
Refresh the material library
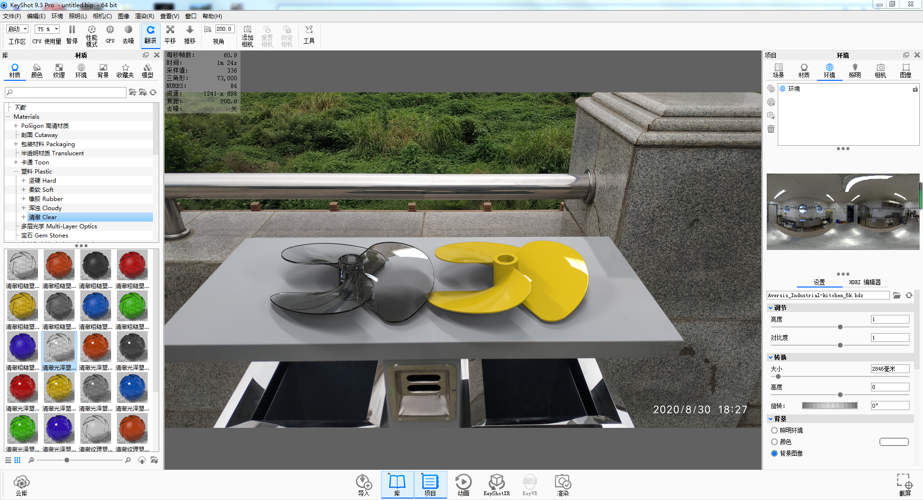click(153, 92)
